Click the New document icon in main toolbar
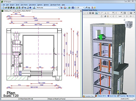This screenshot has width=136, height=101. (x=3, y=8)
